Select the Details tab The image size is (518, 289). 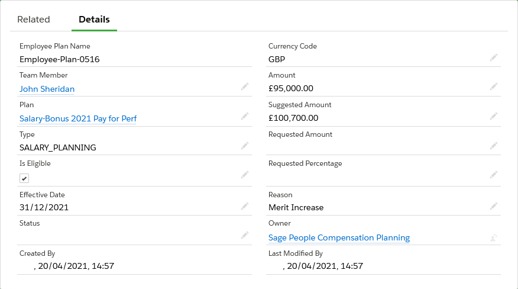[x=94, y=20]
